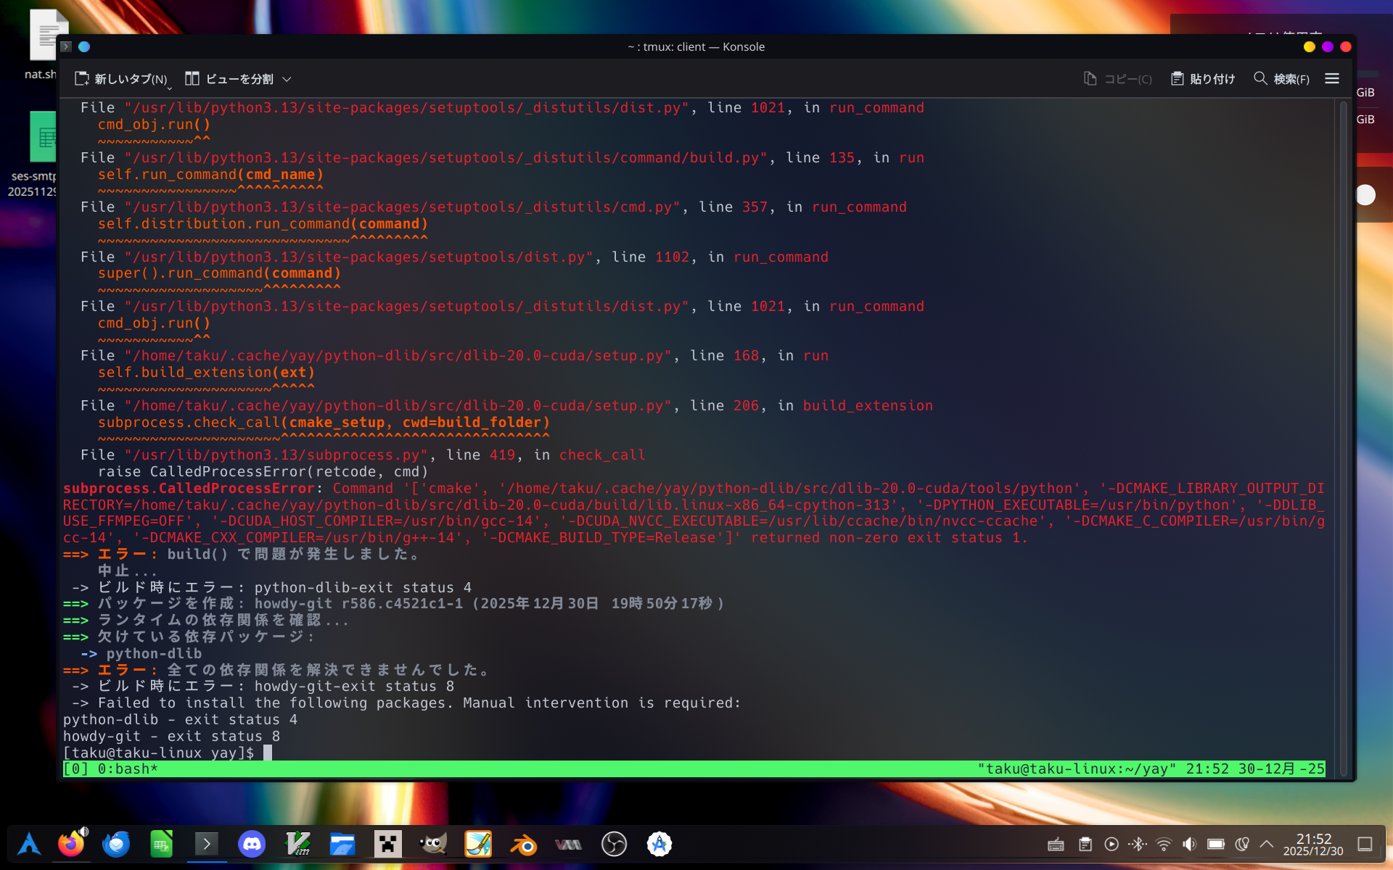
Task: Expand hidden system tray icons arrow
Action: pyautogui.click(x=1267, y=844)
